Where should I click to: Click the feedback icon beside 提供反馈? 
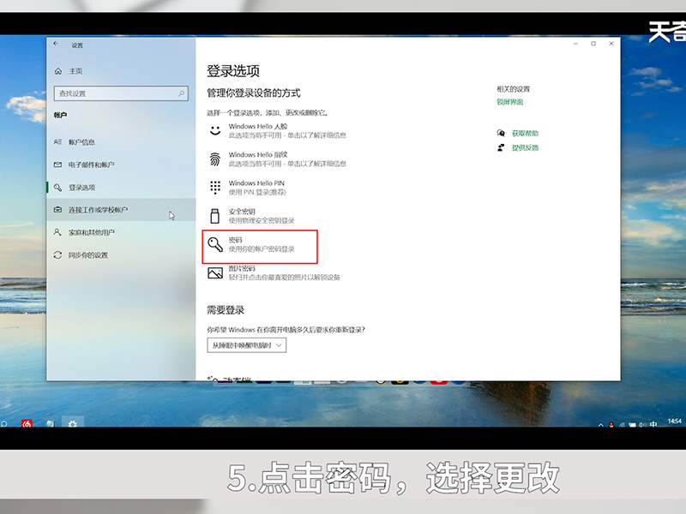pyautogui.click(x=501, y=147)
